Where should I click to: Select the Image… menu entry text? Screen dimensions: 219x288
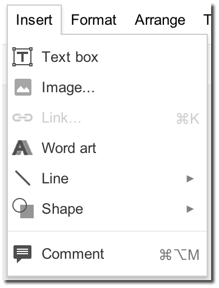[68, 88]
